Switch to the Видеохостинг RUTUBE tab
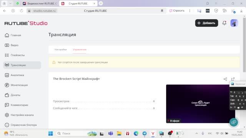Image resolution: width=246 pixels, height=138 pixels. (40, 3)
